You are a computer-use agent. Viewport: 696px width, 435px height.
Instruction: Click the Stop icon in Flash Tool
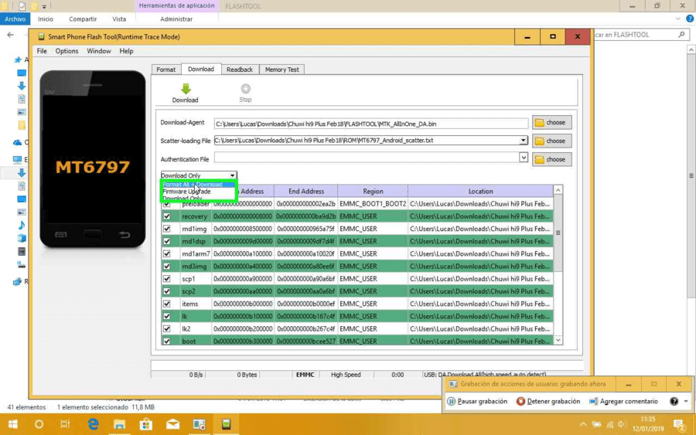pyautogui.click(x=245, y=89)
